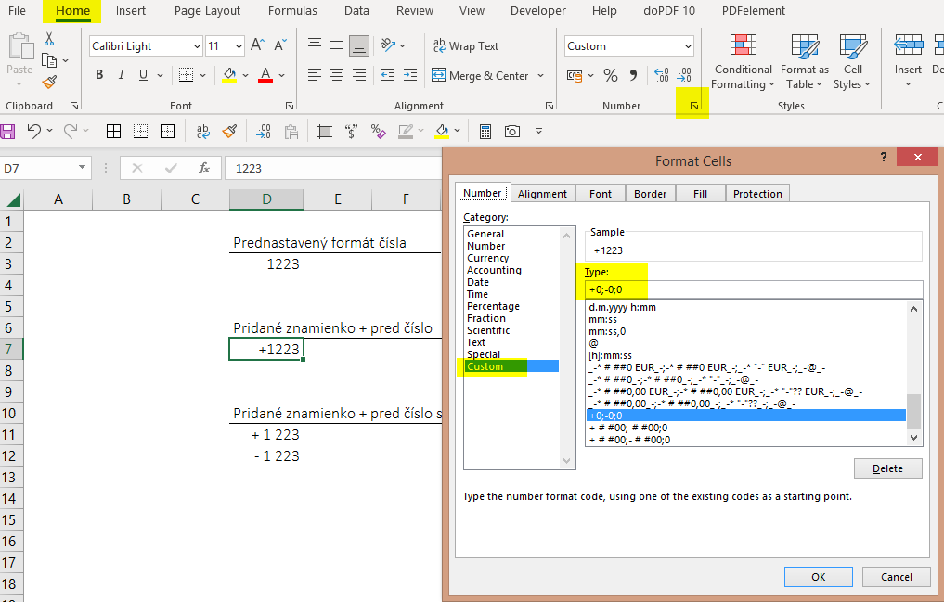Toggle Italic formatting
Screen dimensions: 944x602
click(121, 74)
